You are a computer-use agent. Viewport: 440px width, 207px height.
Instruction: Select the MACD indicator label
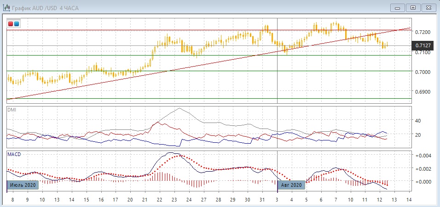click(13, 154)
